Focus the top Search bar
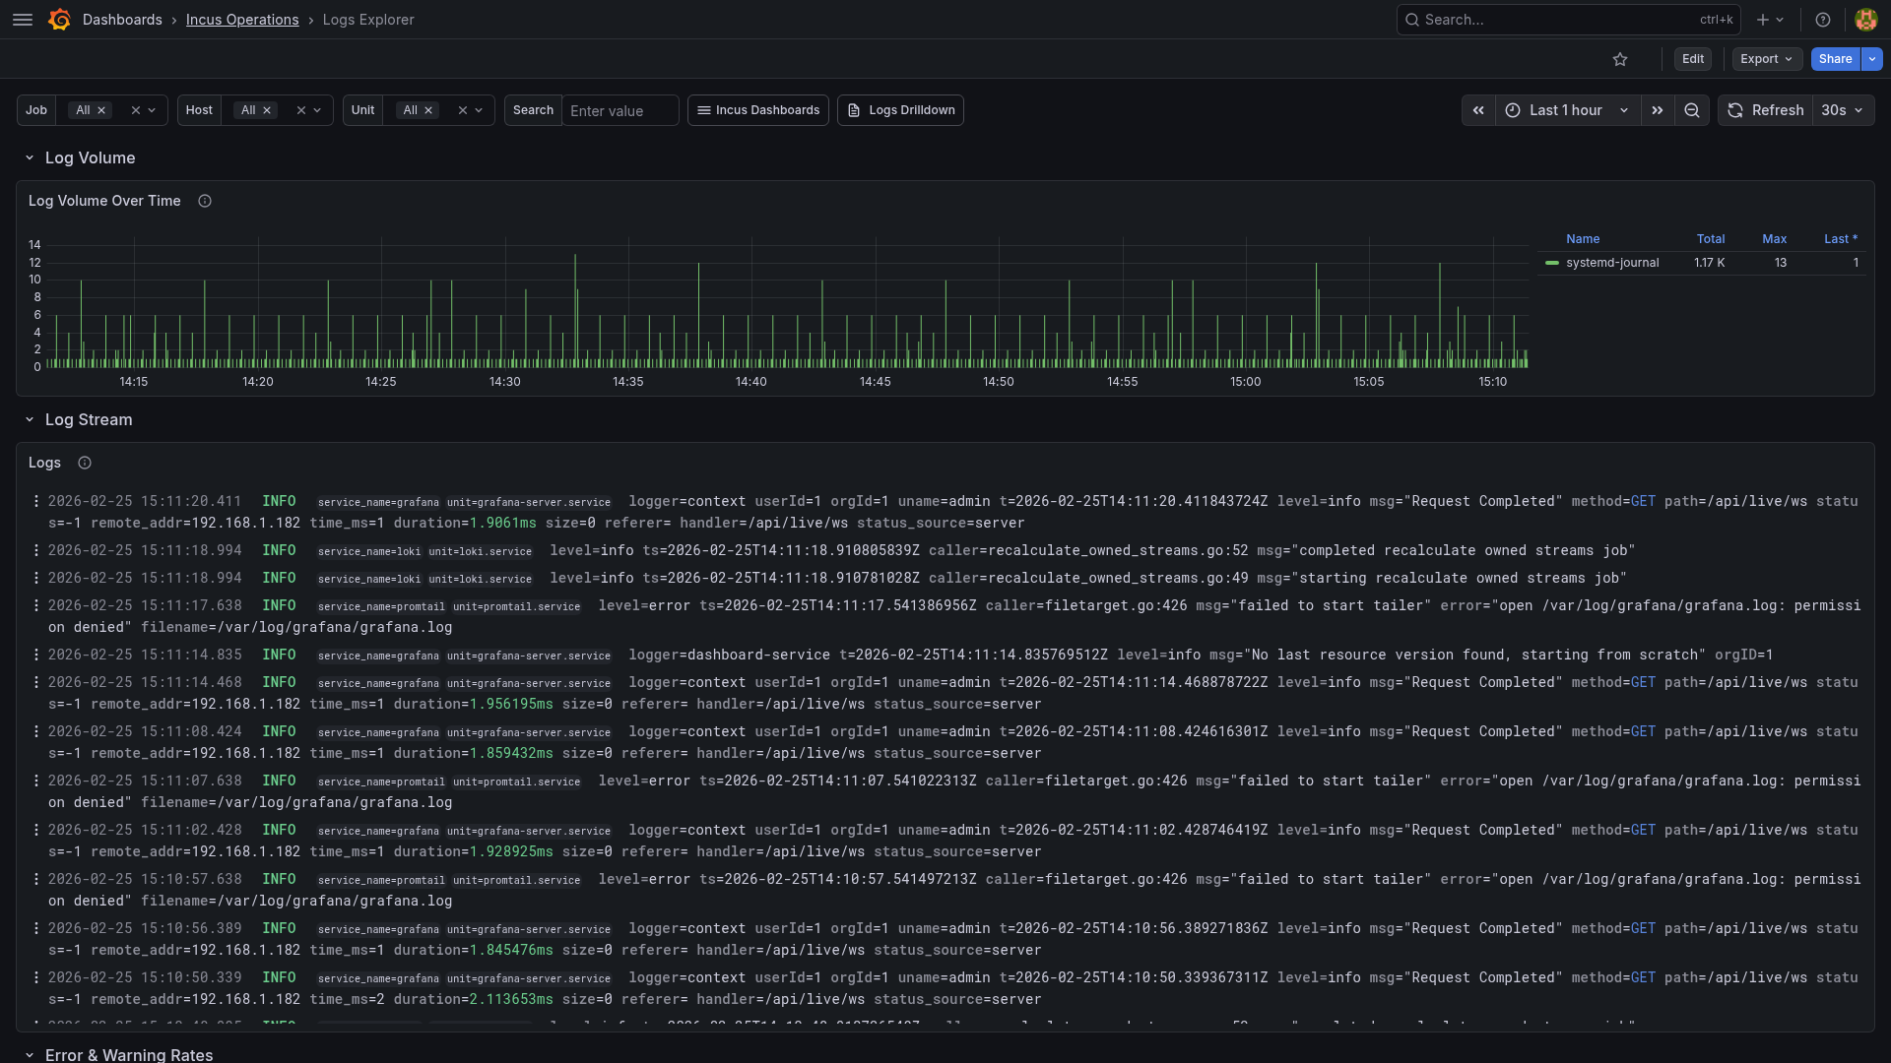1891x1063 pixels. point(1568,20)
